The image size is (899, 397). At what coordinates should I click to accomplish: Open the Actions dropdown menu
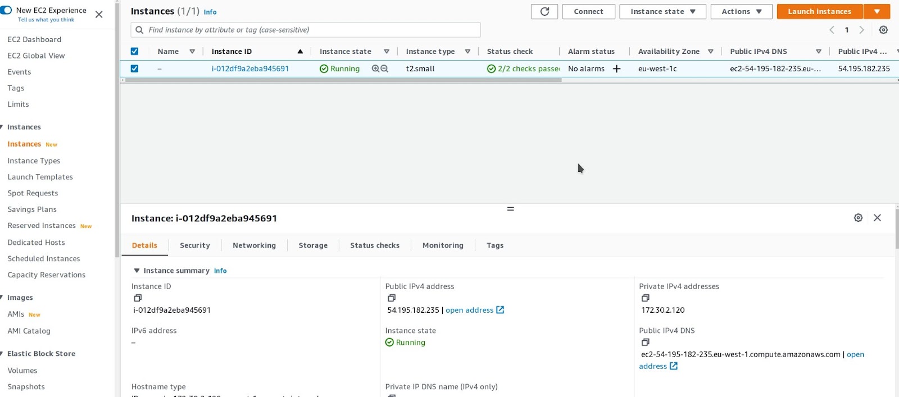(742, 11)
